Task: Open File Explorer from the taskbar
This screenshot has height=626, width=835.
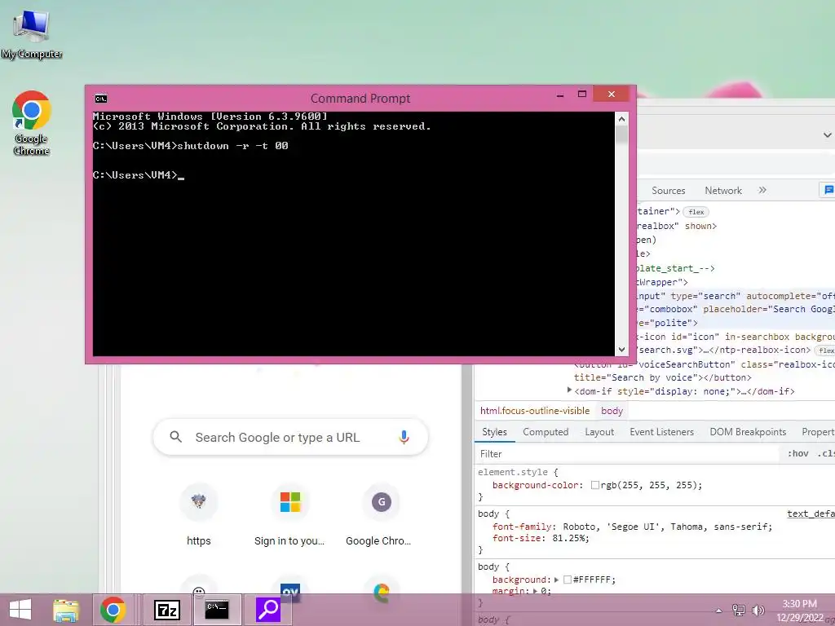Action: pyautogui.click(x=66, y=610)
